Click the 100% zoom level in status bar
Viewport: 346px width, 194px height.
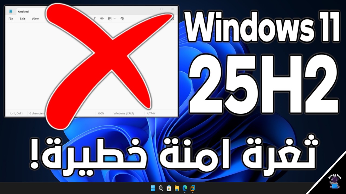(x=101, y=113)
